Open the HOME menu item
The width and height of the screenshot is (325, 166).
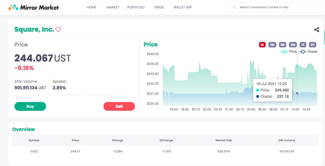tap(92, 7)
